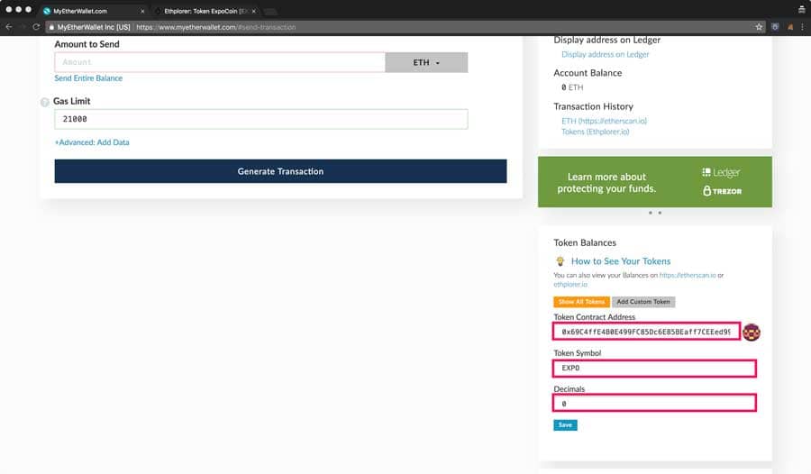Click the Gas Limit field showing 21000
Image resolution: width=811 pixels, height=474 pixels.
coord(261,119)
